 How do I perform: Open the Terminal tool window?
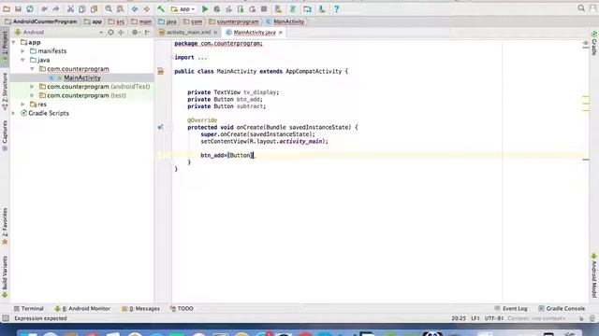(x=29, y=309)
